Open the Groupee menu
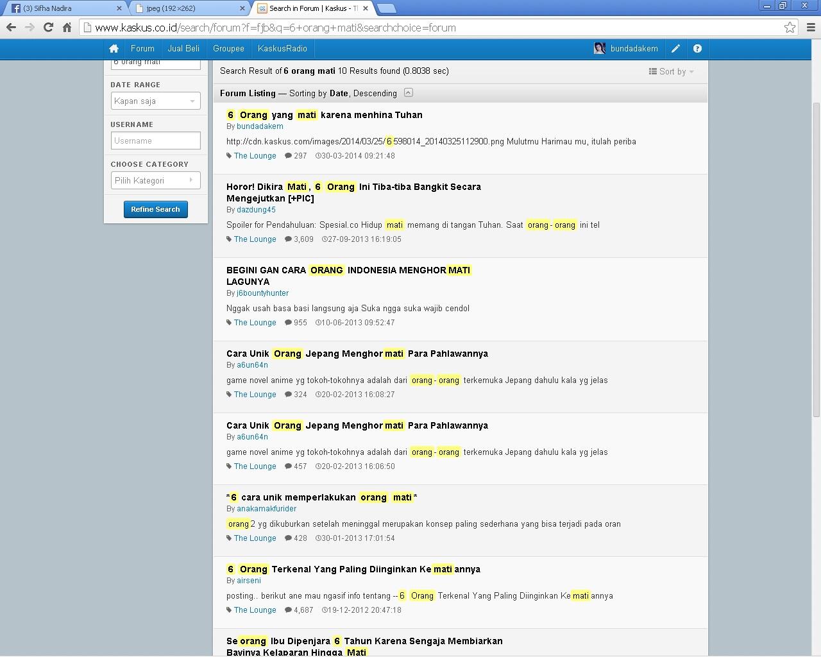This screenshot has height=657, width=821. pos(228,49)
